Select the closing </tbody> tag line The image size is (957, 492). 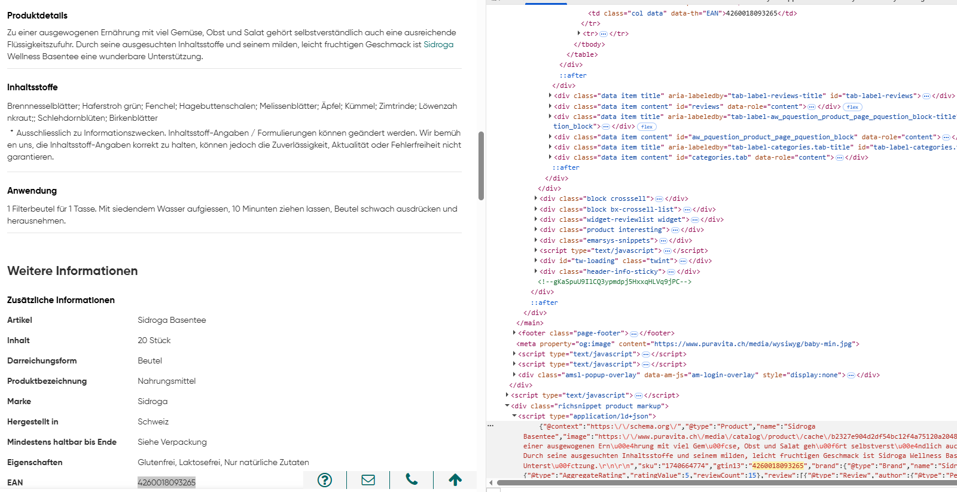(589, 44)
